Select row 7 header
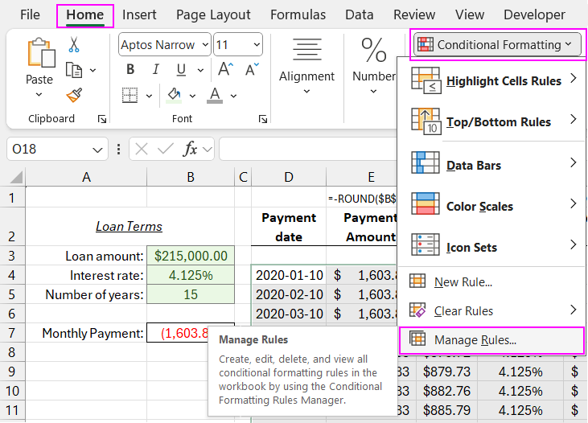The height and width of the screenshot is (423, 588). click(12, 333)
